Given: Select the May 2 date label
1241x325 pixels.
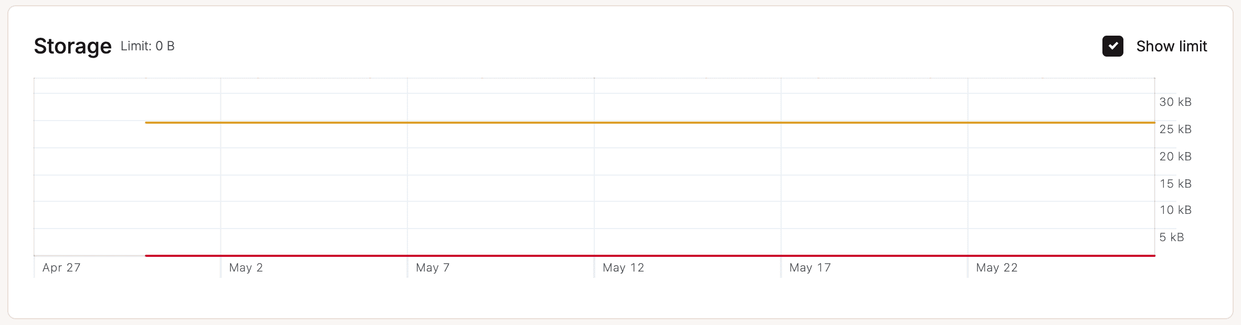Looking at the screenshot, I should 246,268.
